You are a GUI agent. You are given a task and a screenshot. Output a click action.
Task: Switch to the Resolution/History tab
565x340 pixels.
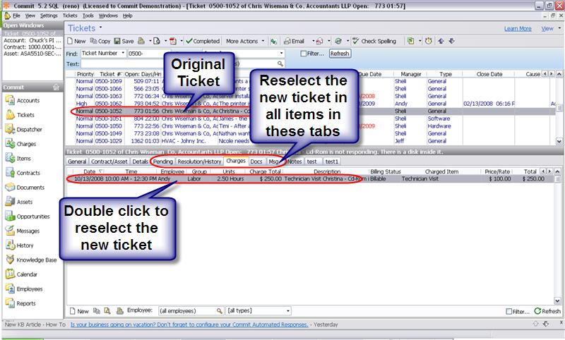pyautogui.click(x=200, y=162)
